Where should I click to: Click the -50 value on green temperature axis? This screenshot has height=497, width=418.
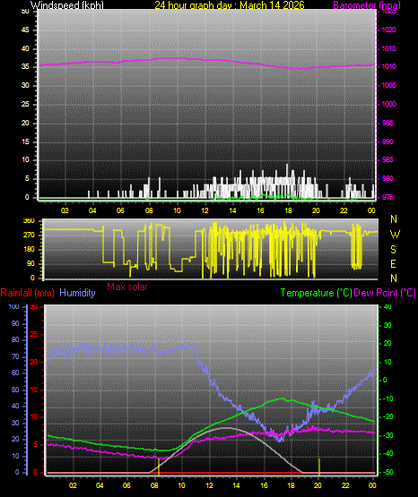[x=388, y=472]
